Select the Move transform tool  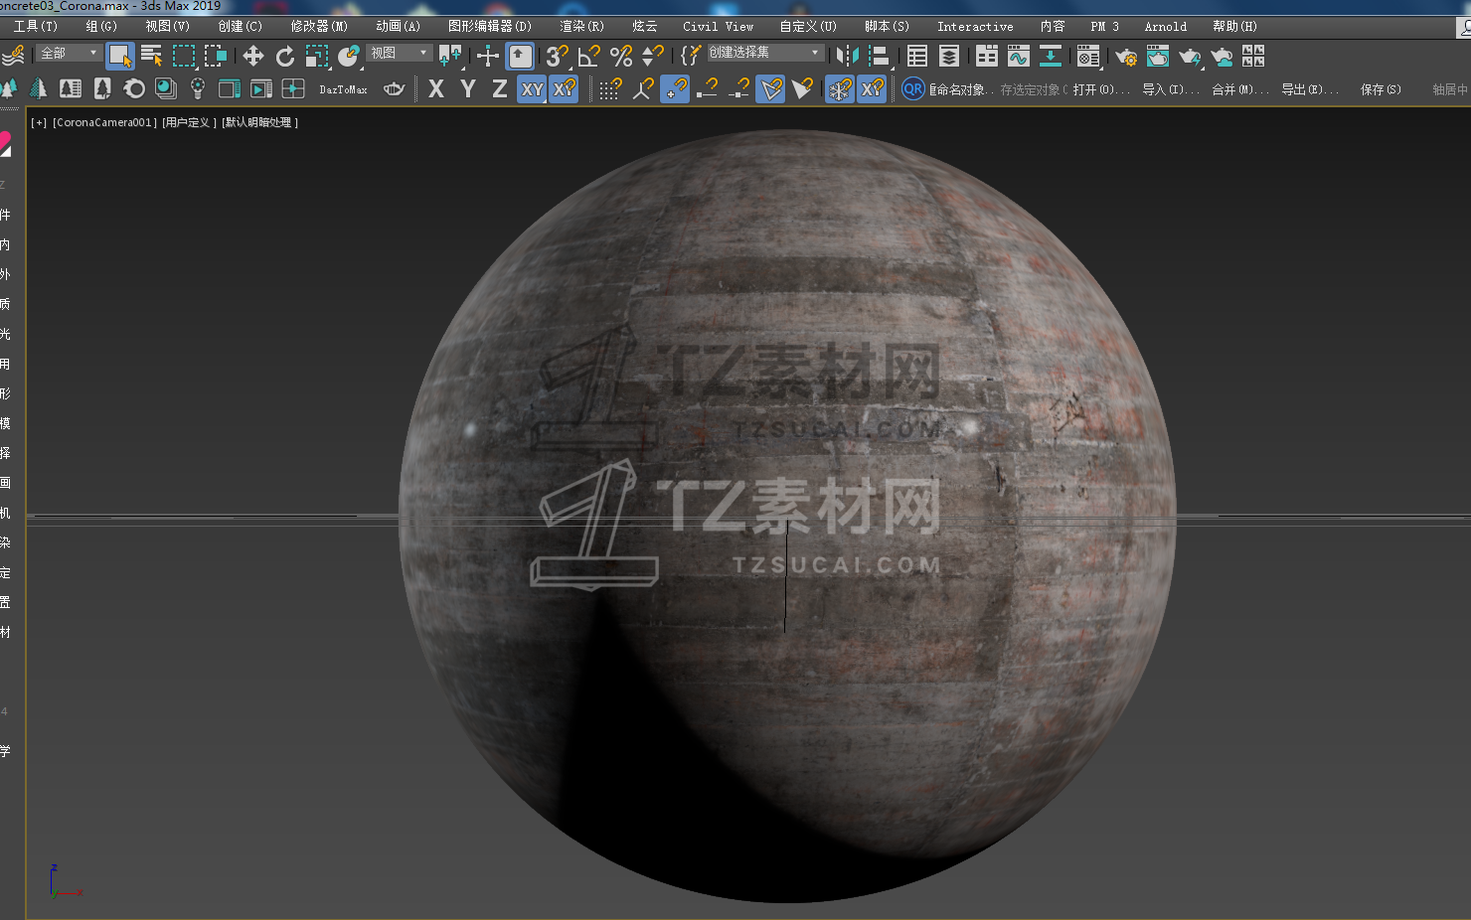(x=252, y=57)
